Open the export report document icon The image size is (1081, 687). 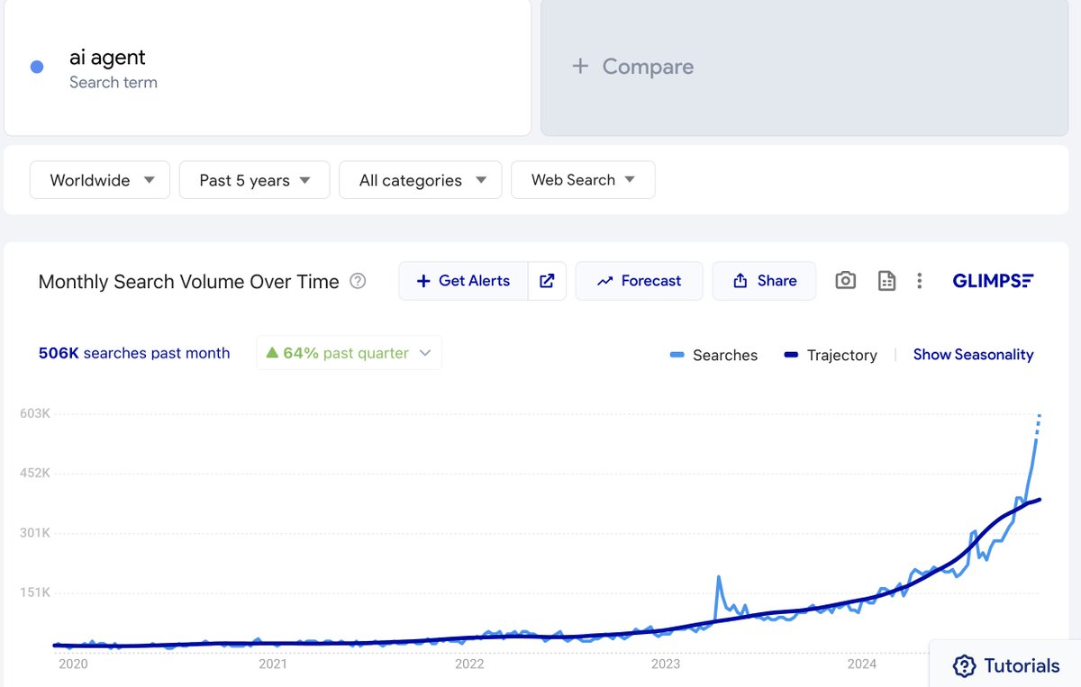click(x=886, y=280)
